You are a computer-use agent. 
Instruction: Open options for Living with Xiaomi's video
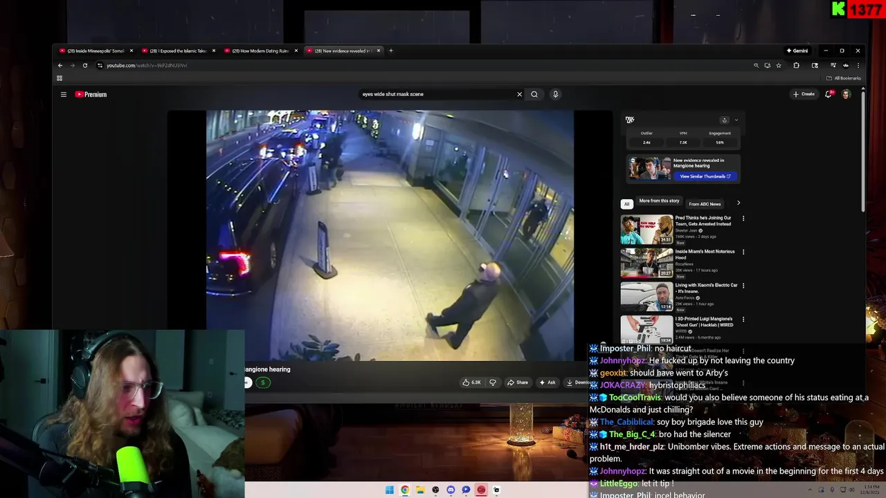point(743,286)
